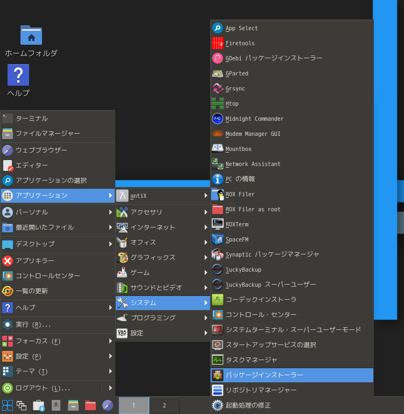The width and height of the screenshot is (404, 414).
Task: Open コントロールセンター in main menu
Action: tap(58, 275)
